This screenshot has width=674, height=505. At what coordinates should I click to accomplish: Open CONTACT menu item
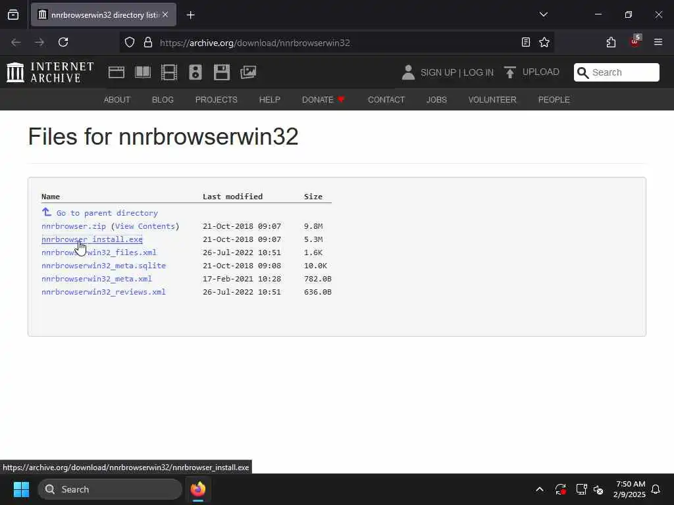pos(386,100)
